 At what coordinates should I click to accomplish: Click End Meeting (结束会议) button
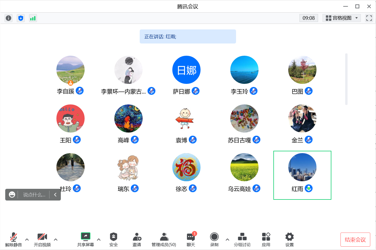pos(355,240)
